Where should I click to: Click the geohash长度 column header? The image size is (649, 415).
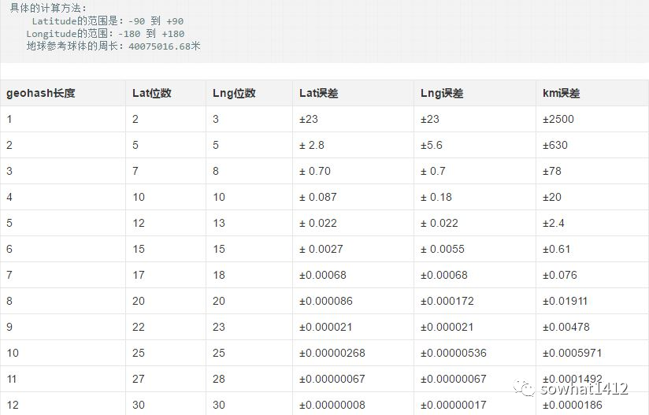click(41, 93)
